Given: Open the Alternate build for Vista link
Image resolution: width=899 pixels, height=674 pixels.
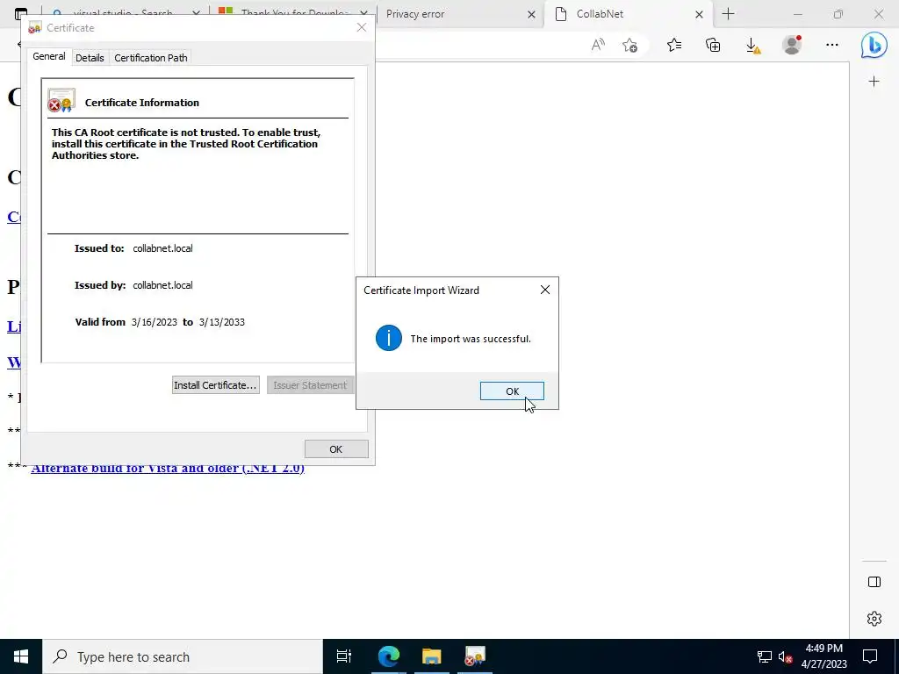Looking at the screenshot, I should point(168,468).
